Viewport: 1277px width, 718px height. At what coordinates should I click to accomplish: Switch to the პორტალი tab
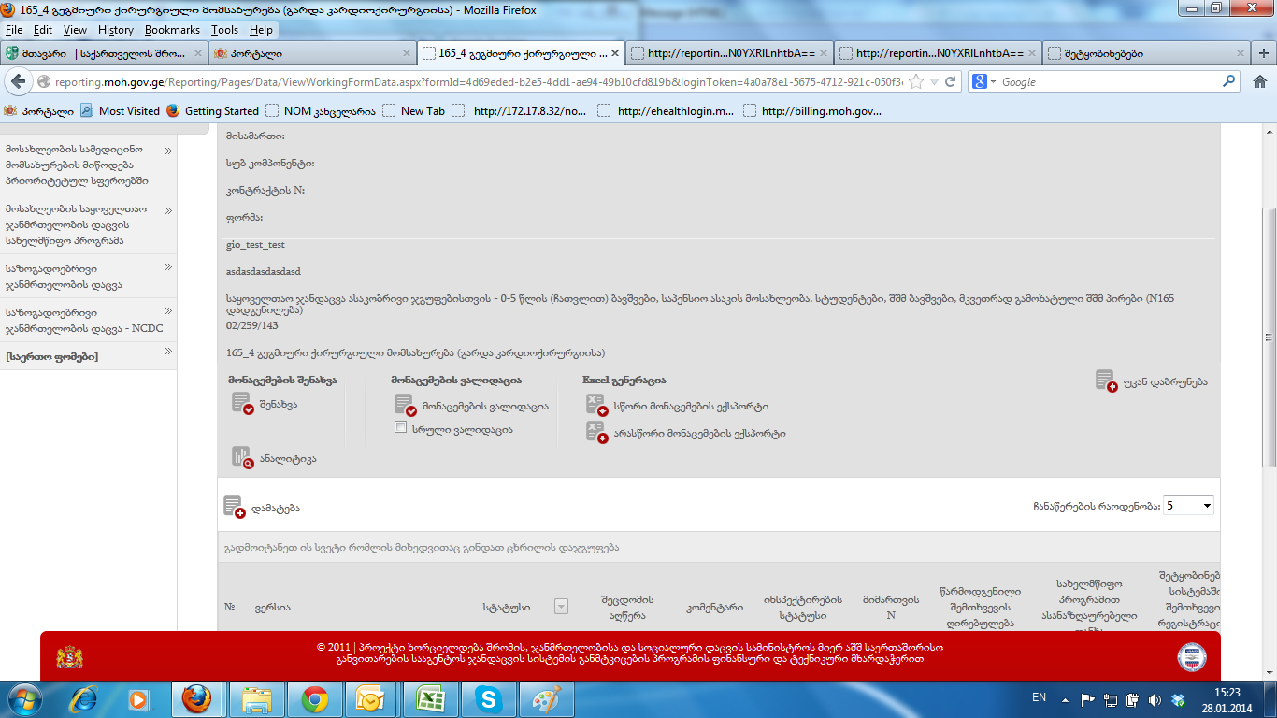pyautogui.click(x=308, y=53)
